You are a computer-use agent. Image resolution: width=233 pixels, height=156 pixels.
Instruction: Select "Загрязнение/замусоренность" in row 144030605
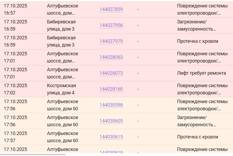point(196,121)
